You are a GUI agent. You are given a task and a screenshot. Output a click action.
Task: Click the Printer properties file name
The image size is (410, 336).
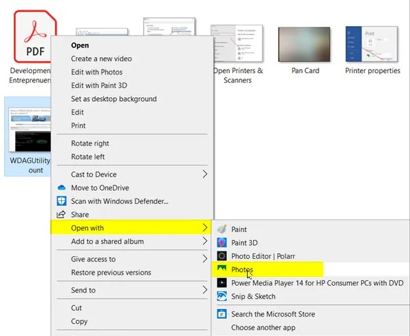(x=373, y=71)
